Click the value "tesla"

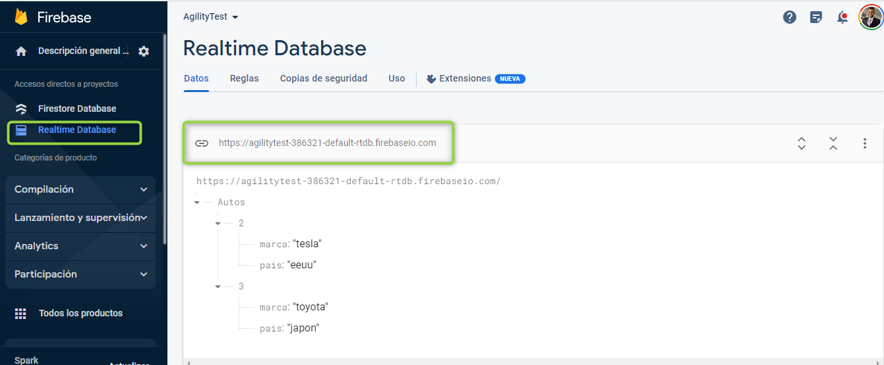[307, 244]
